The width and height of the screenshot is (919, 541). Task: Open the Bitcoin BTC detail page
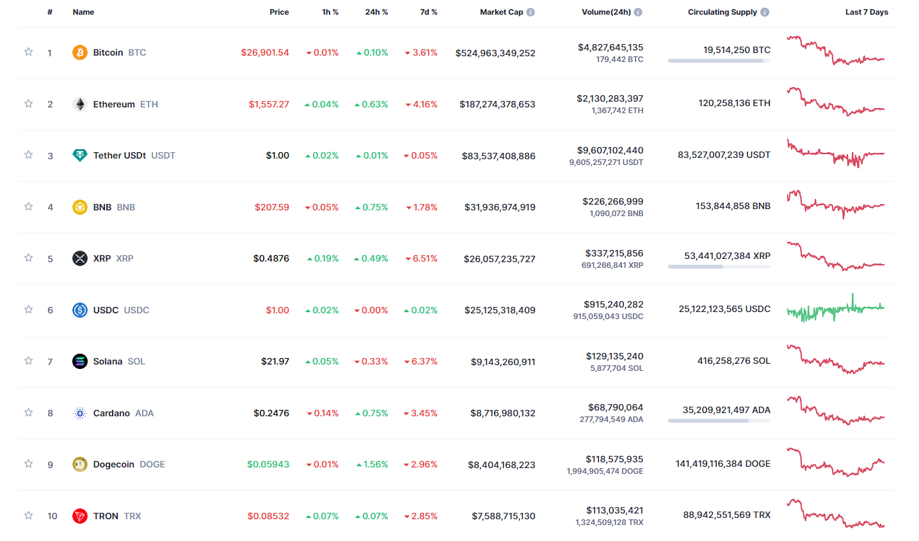(x=120, y=52)
